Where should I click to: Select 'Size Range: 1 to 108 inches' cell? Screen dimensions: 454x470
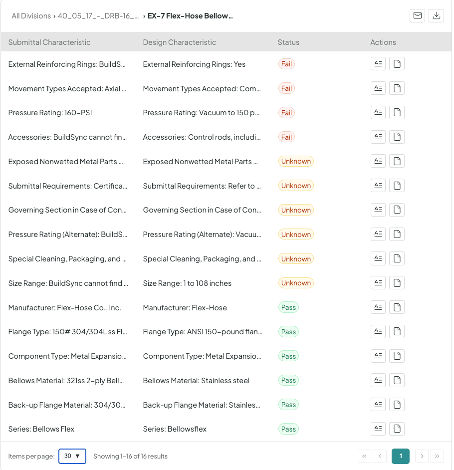187,283
